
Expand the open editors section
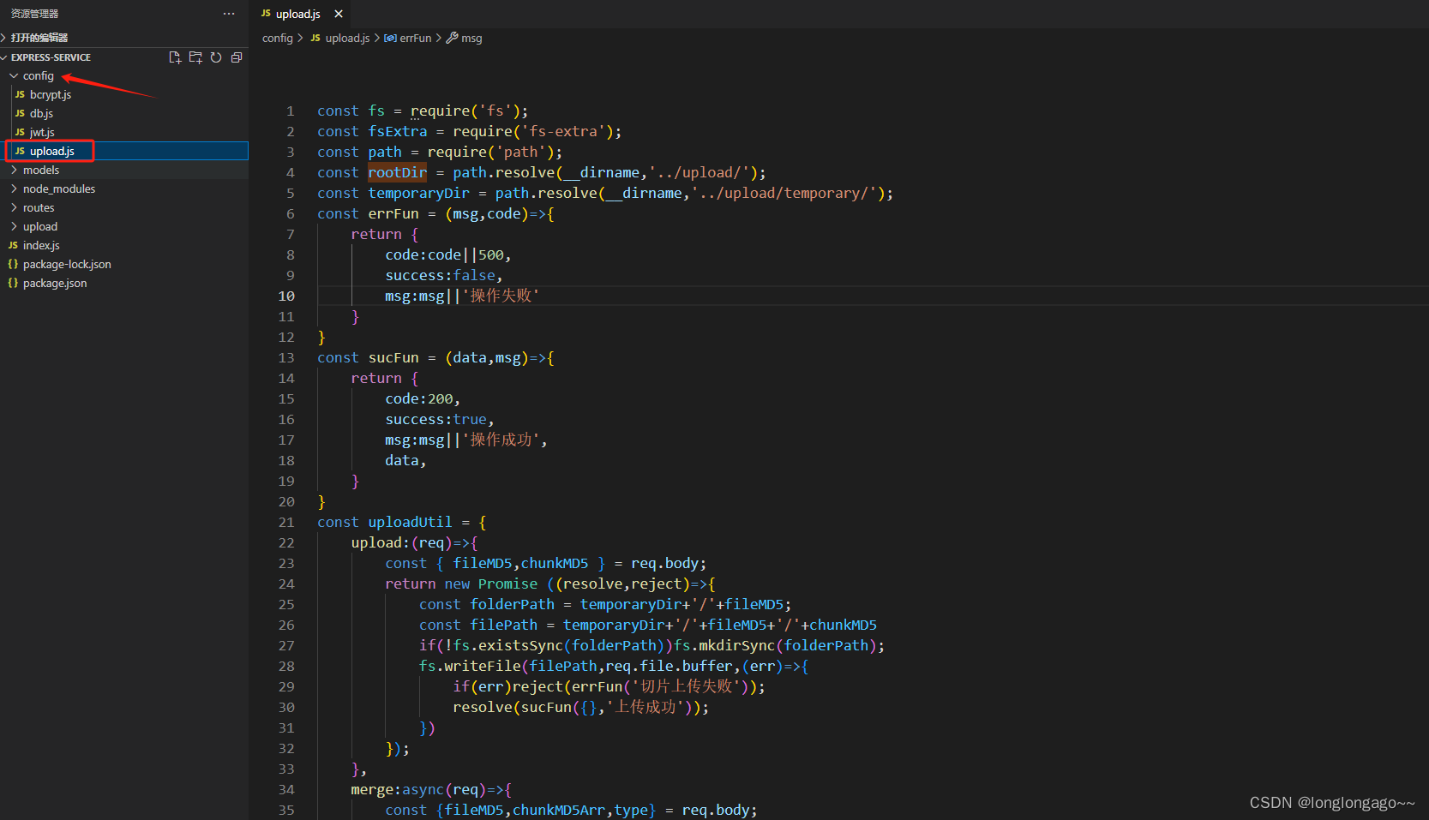[x=39, y=38]
